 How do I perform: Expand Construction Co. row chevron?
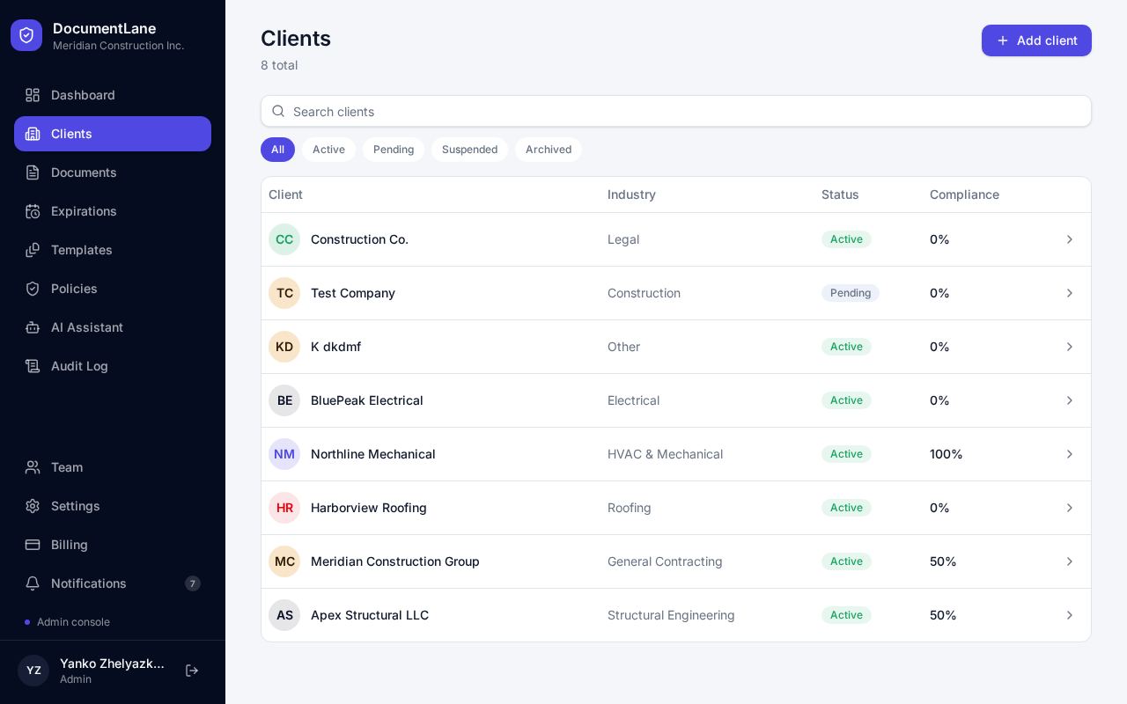click(1070, 239)
